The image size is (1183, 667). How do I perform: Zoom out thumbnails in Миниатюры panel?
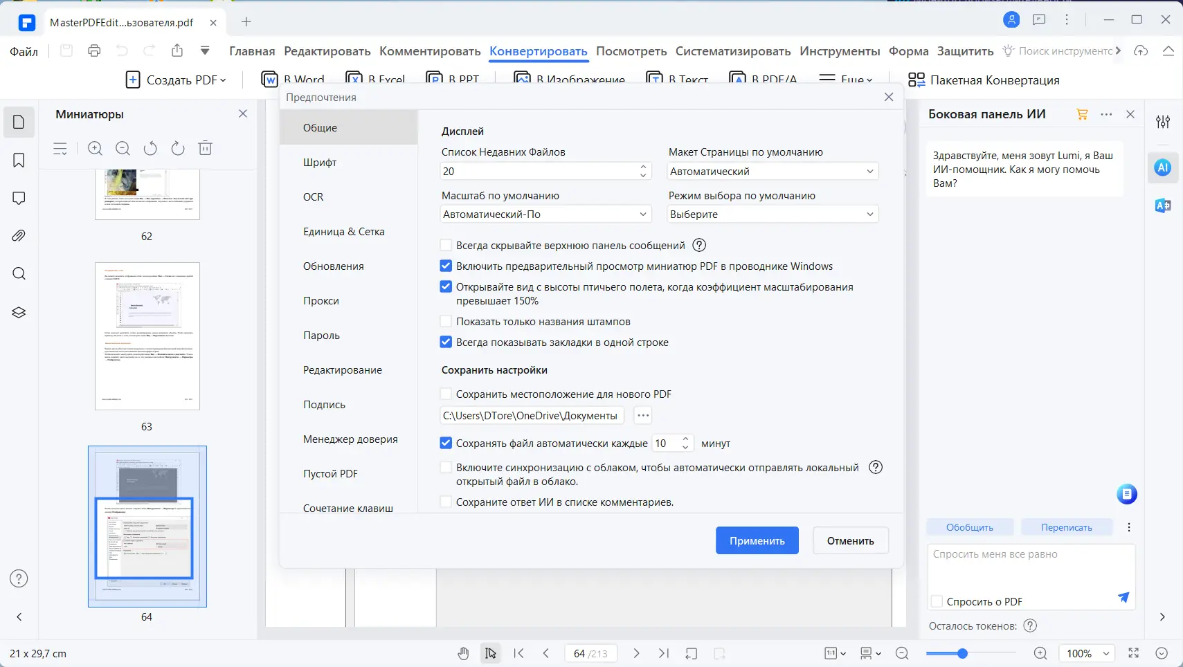[123, 148]
